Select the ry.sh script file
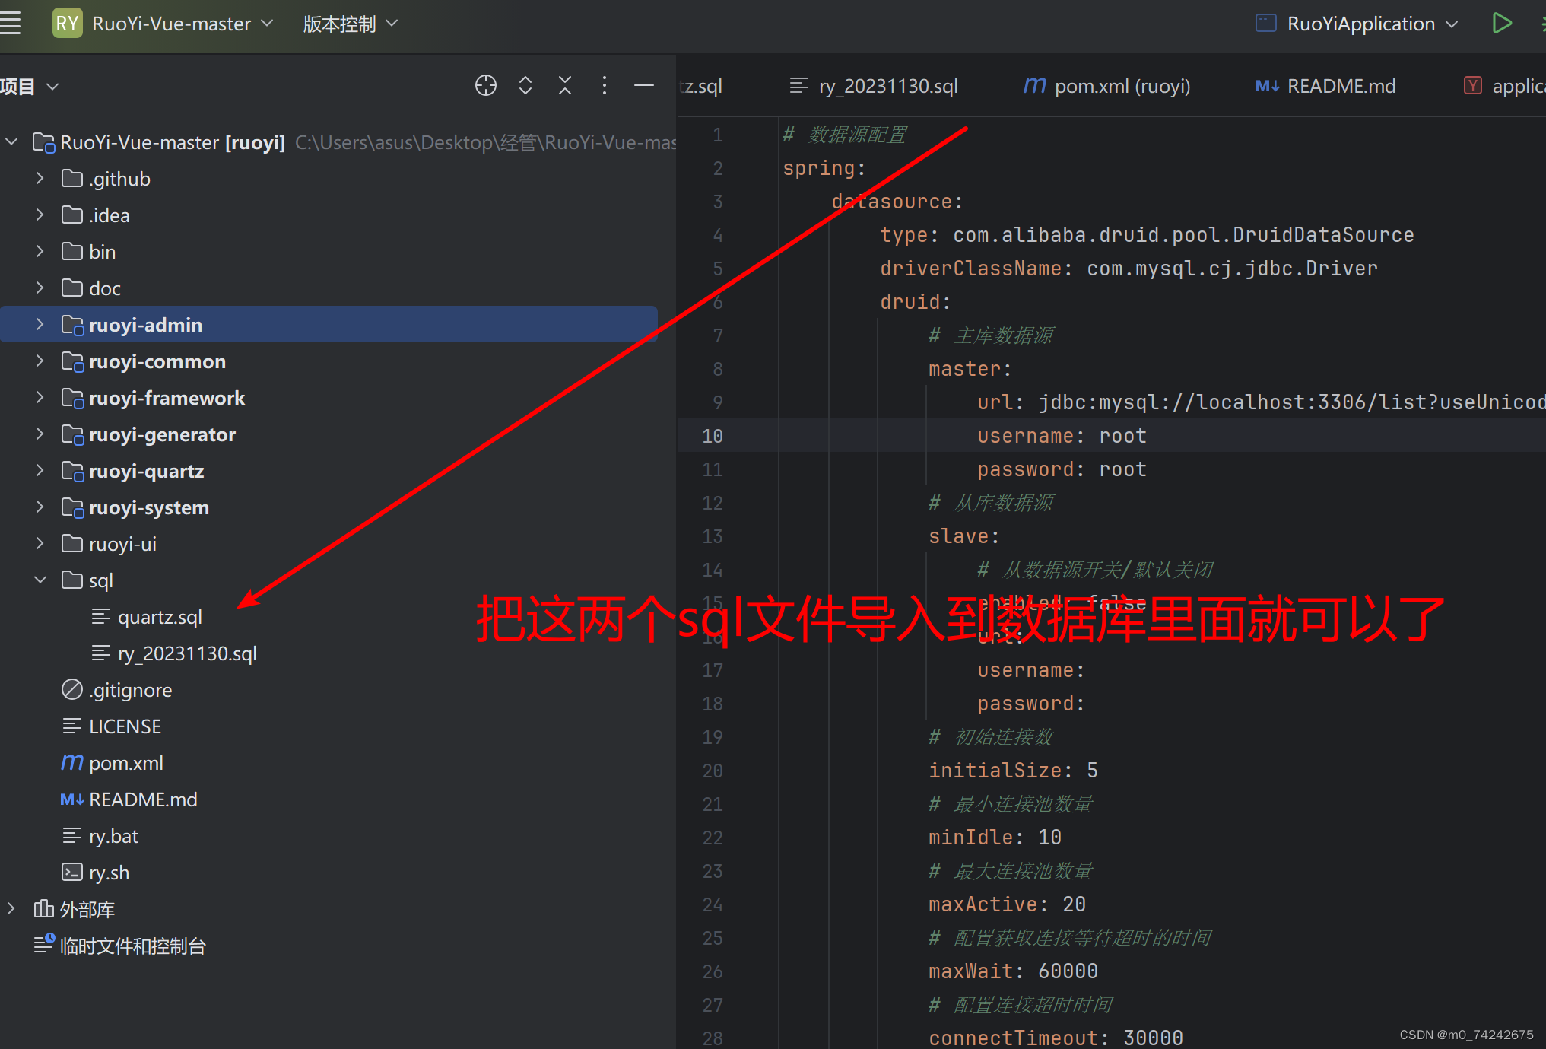 click(x=109, y=873)
